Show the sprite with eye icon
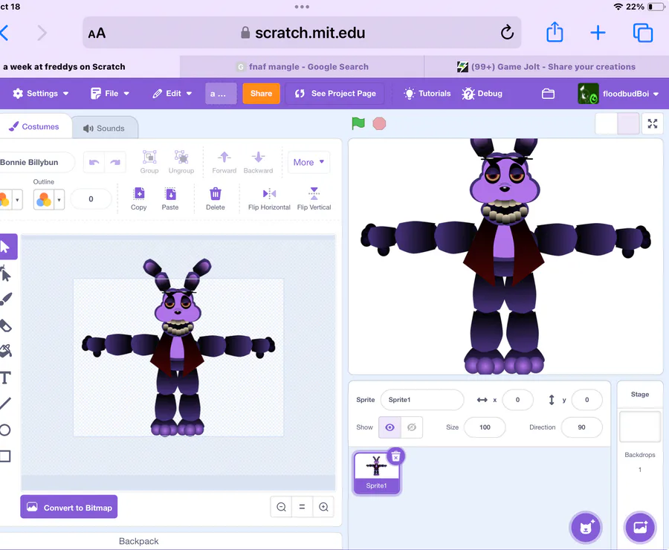 [390, 427]
